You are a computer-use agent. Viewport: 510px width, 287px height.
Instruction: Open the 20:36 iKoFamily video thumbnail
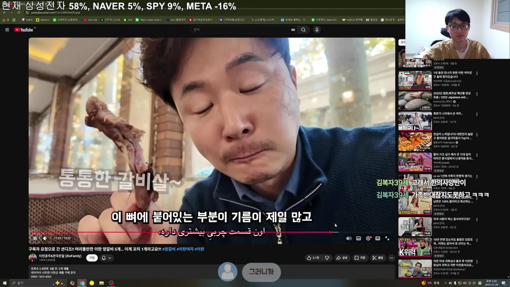(415, 268)
